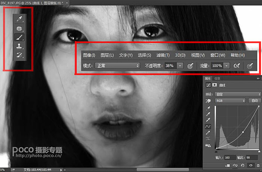This screenshot has height=172, width=262.
Task: Choose the draw curve pencil tool
Action: point(208,133)
